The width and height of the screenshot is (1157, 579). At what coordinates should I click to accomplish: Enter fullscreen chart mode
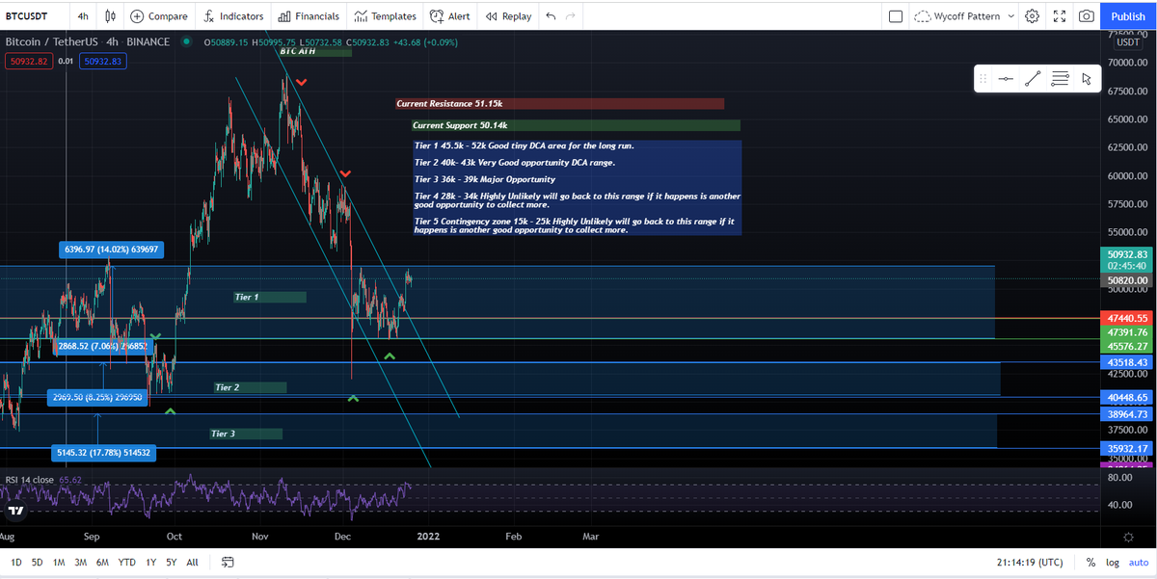[1060, 16]
